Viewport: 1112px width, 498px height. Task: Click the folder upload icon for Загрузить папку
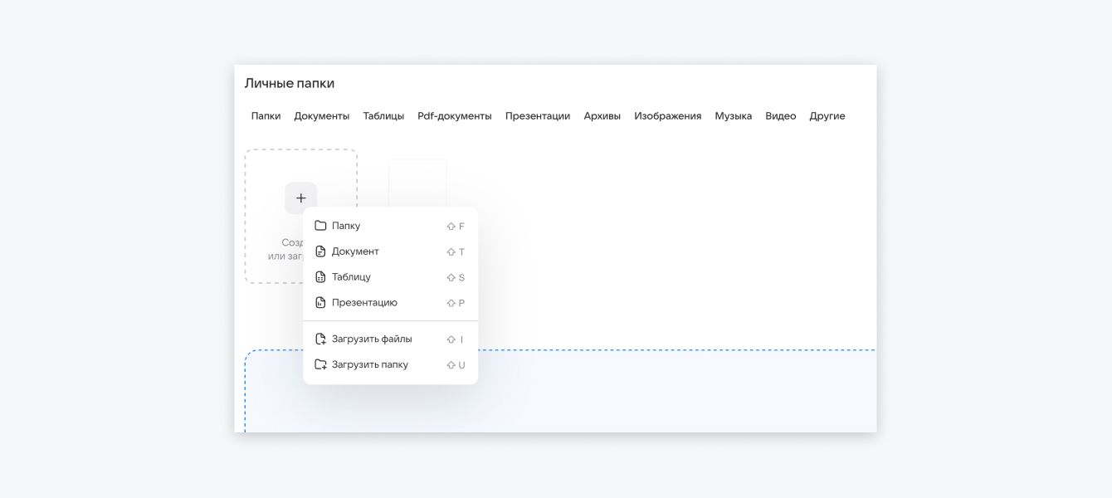pos(320,364)
